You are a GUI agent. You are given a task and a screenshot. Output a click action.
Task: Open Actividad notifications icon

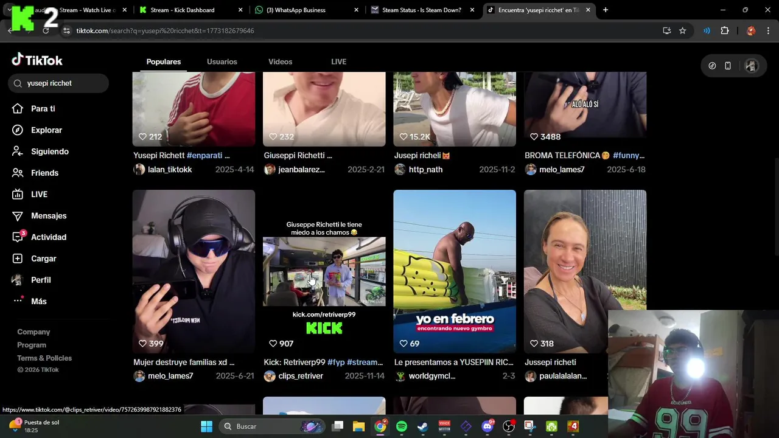[18, 237]
